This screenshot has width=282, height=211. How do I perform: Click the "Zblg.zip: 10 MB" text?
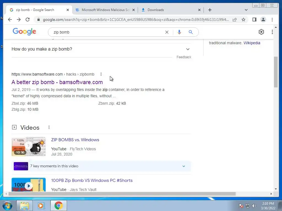[x=25, y=109]
